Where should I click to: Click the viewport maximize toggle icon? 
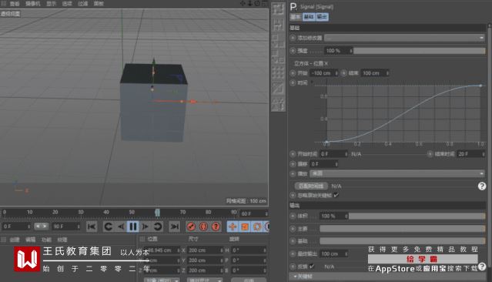(x=265, y=3)
